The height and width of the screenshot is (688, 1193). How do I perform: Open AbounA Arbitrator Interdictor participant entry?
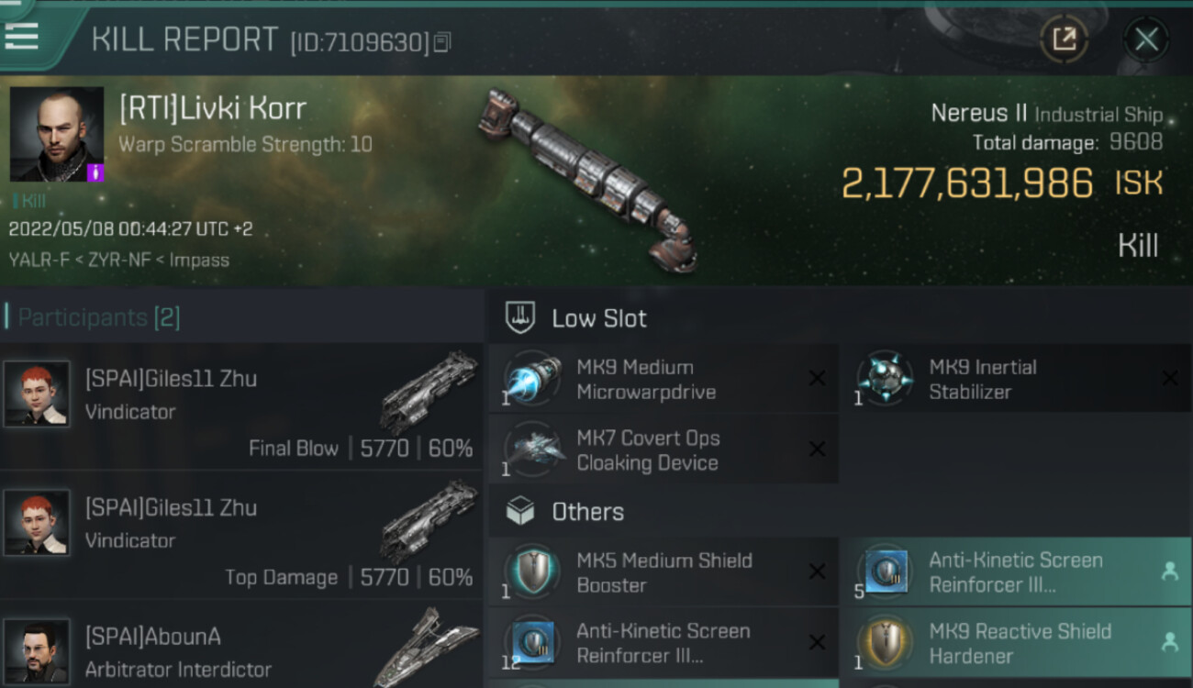coord(241,645)
